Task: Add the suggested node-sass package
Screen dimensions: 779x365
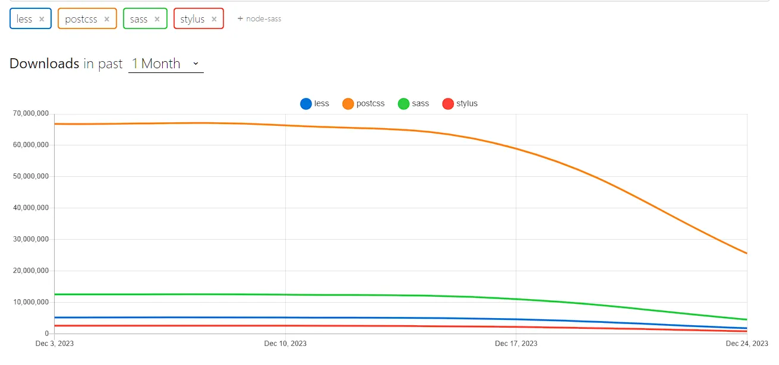Action: [260, 19]
